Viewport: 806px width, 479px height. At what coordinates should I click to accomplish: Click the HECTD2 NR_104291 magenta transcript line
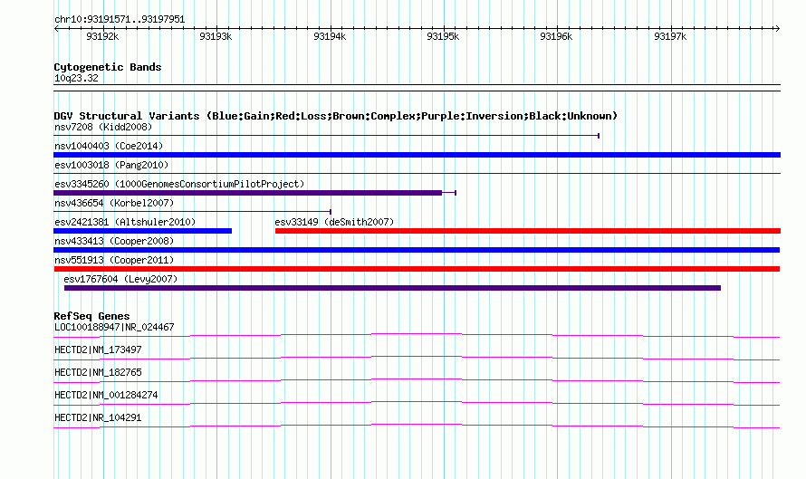(417, 426)
